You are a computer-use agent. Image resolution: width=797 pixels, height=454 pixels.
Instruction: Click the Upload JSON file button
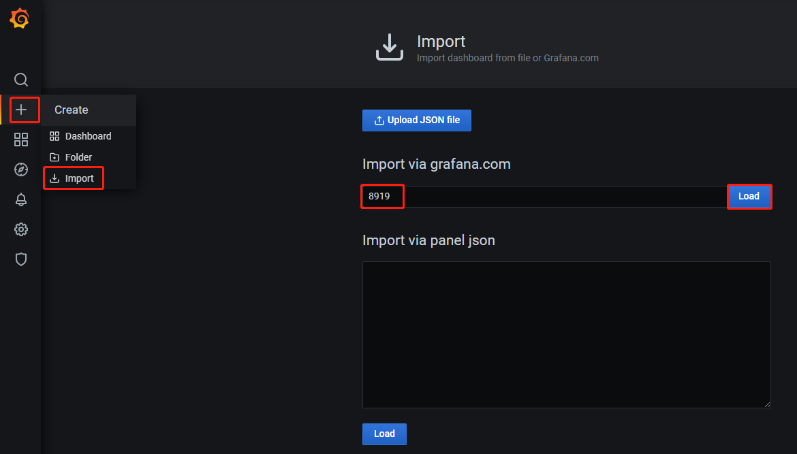coord(417,120)
